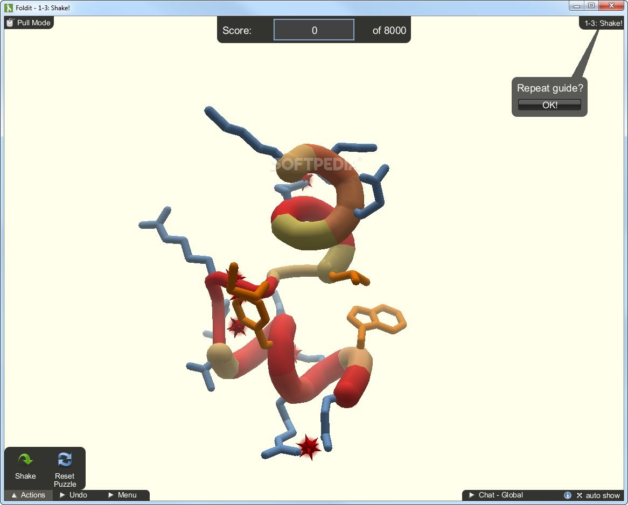Expand the Menu panel
Screen dimensions: 628x505
tap(123, 495)
